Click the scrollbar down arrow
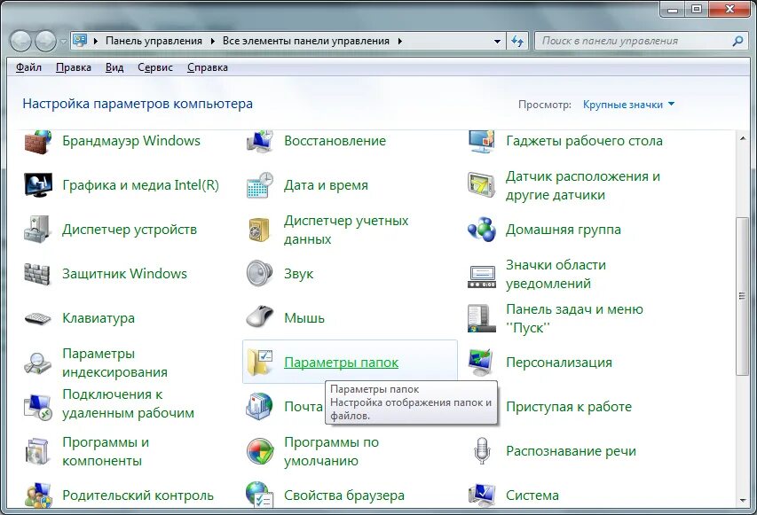 (742, 501)
